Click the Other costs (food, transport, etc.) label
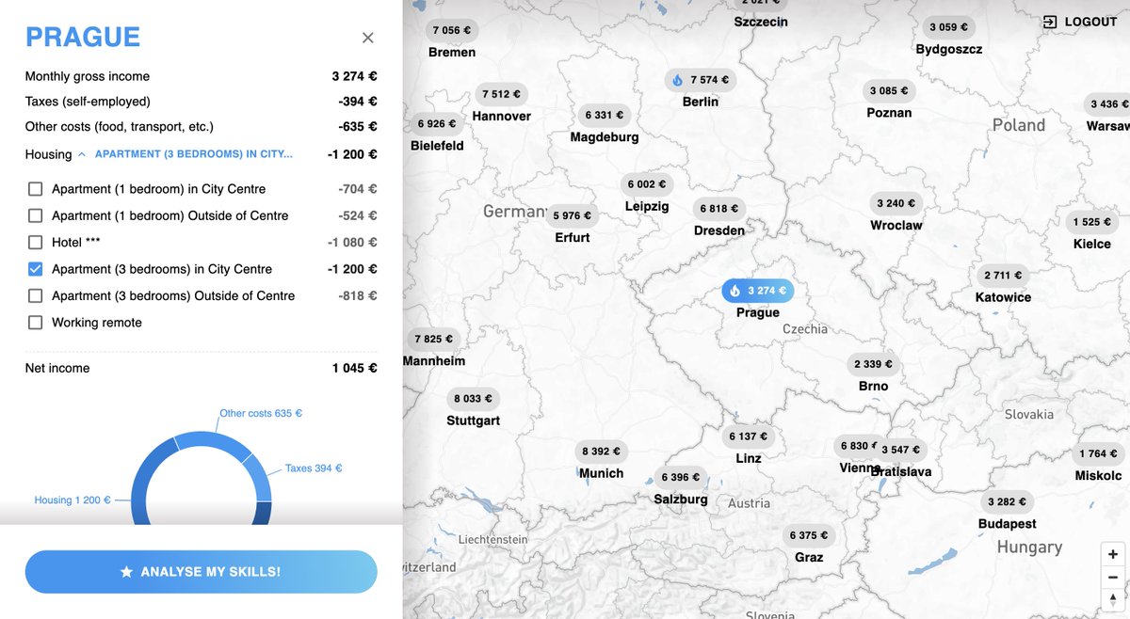The width and height of the screenshot is (1130, 619). [x=120, y=126]
